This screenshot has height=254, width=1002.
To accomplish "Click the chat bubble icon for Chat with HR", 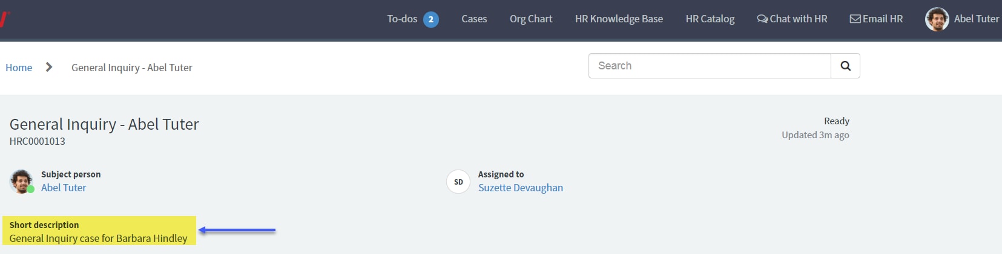I will coord(762,19).
